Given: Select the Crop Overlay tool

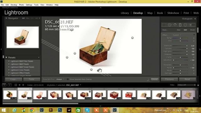Looking at the screenshot, I should coord(164,25).
